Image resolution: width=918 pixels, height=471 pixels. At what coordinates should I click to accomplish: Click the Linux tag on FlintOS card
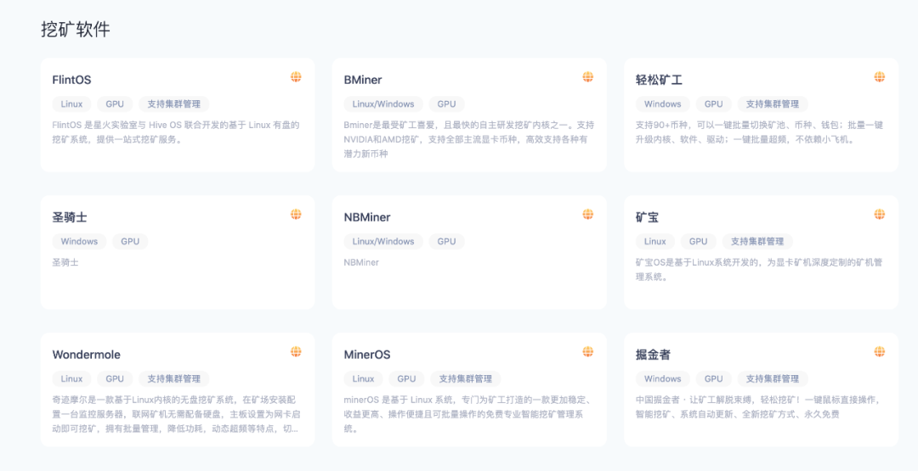(x=71, y=104)
